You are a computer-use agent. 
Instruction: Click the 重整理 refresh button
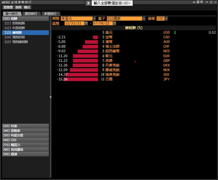(x=8, y=7)
